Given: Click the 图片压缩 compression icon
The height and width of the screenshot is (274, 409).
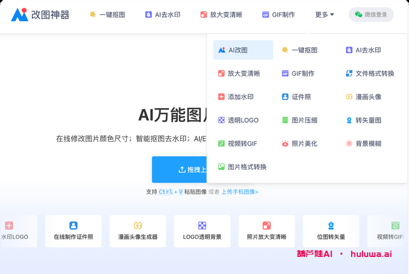Looking at the screenshot, I should (285, 120).
